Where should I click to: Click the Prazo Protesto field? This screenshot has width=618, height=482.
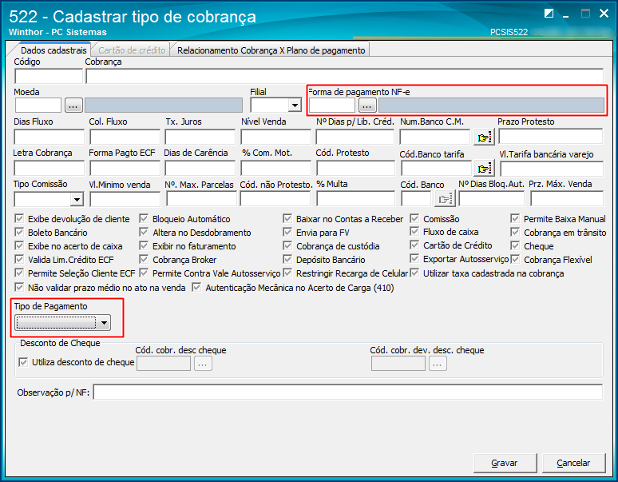(x=551, y=136)
